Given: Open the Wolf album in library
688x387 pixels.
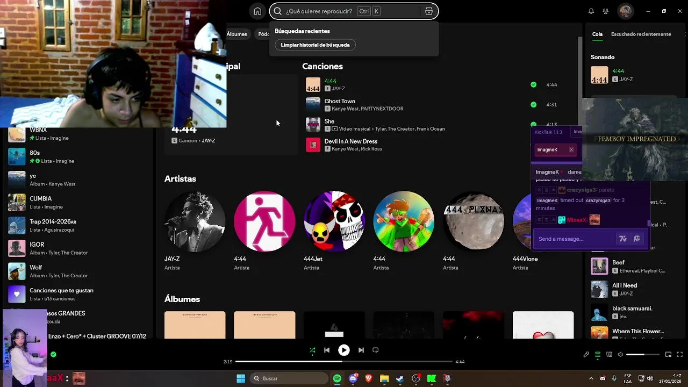Looking at the screenshot, I should click(78, 271).
